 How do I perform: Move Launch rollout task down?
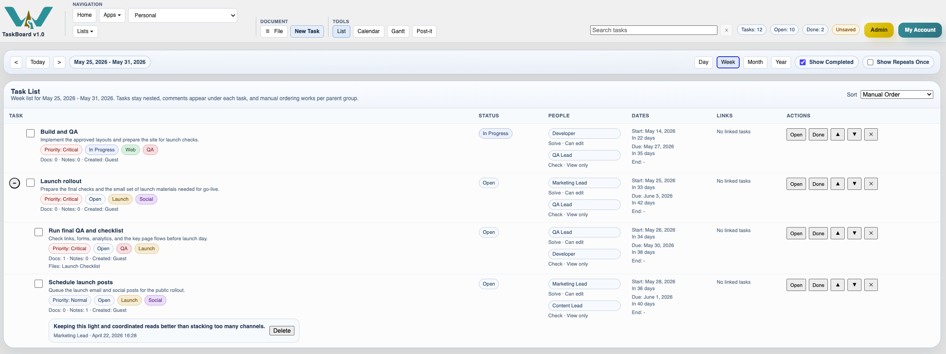[x=854, y=184]
